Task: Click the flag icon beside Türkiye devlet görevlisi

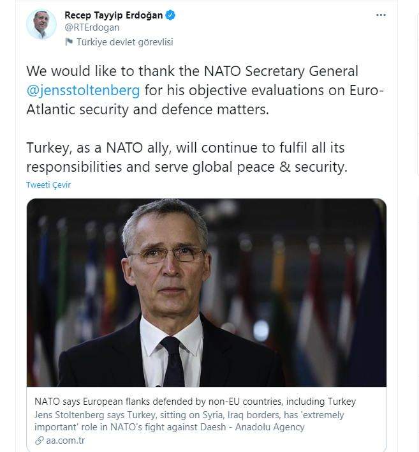Action: [69, 42]
